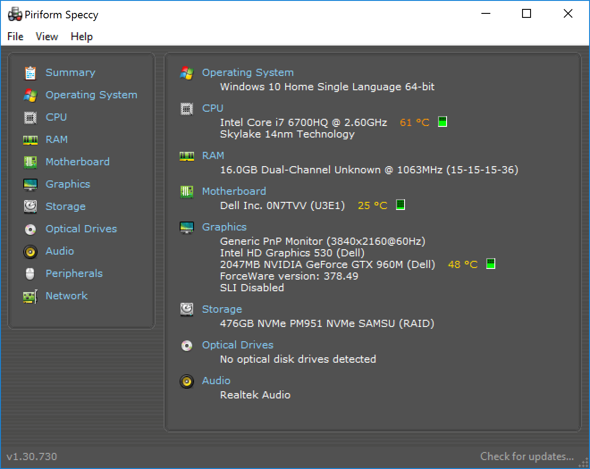Click the Audio speaker icon in summary panel

tap(186, 381)
